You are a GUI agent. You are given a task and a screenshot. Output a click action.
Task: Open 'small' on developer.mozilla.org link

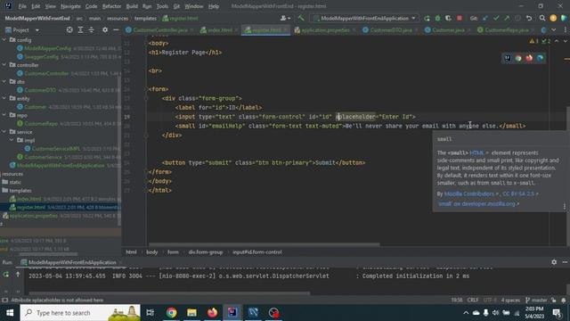[476, 204]
